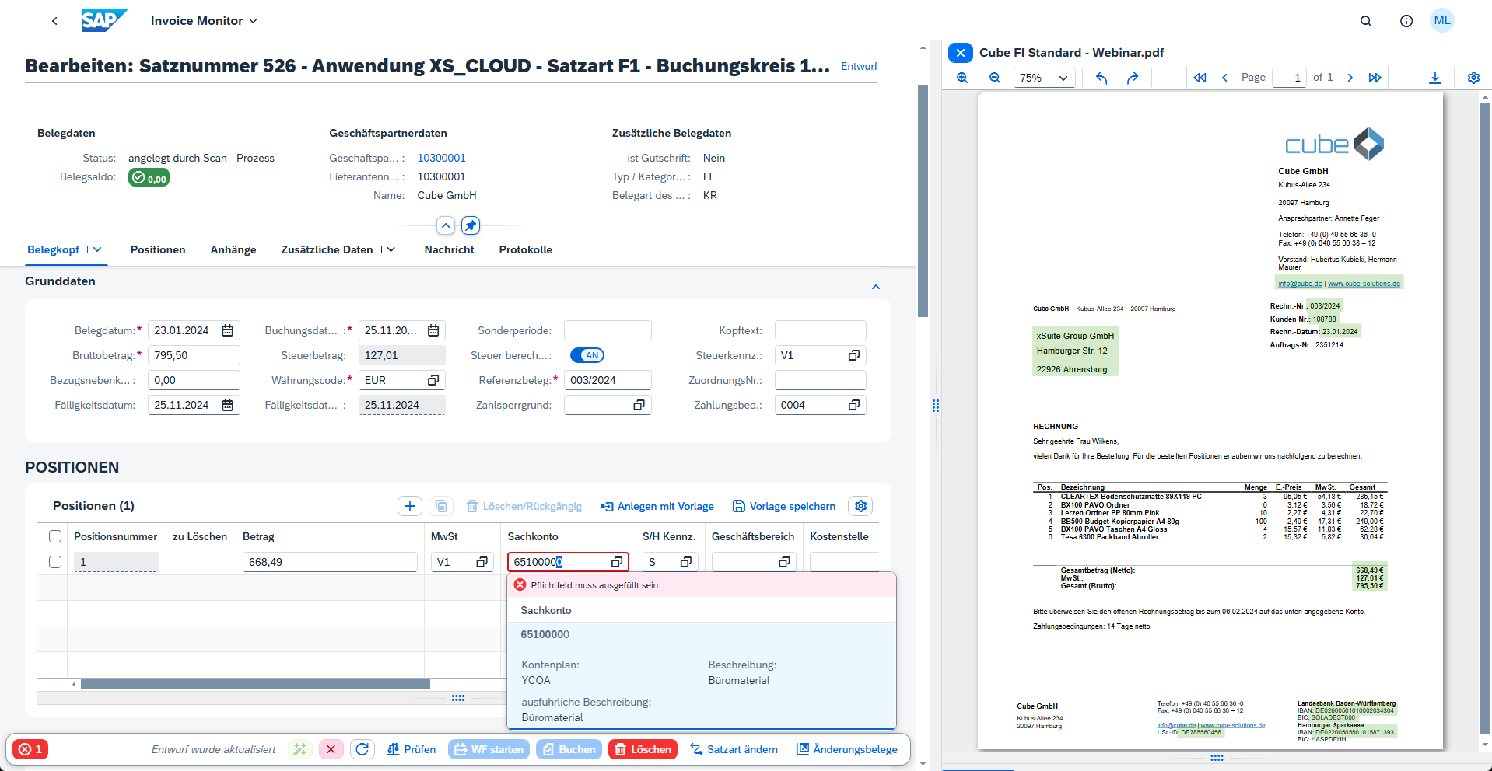Zoom out in the PDF viewer
This screenshot has height=771, width=1492.
coord(995,77)
